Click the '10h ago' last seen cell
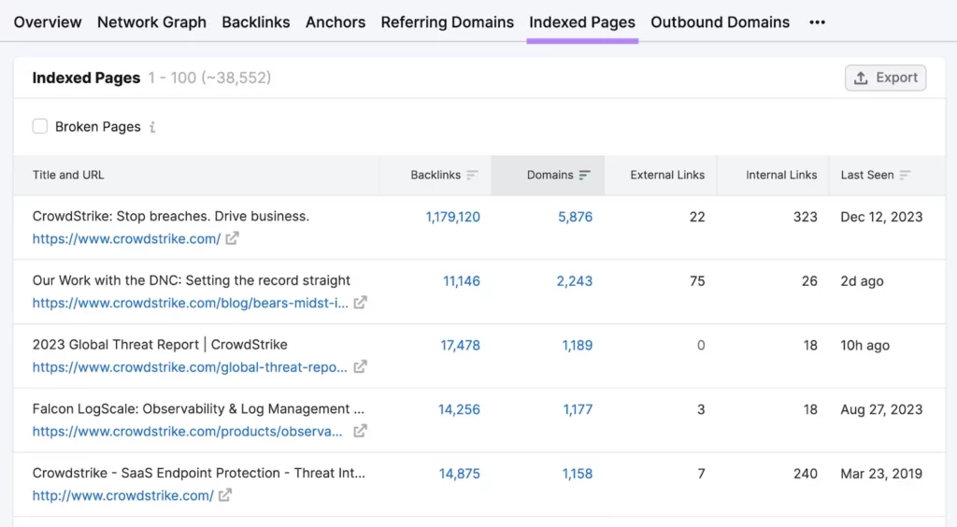 (864, 345)
